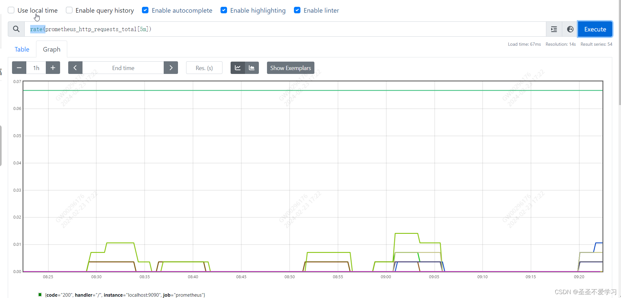Switch to the Table tab

pos(22,49)
